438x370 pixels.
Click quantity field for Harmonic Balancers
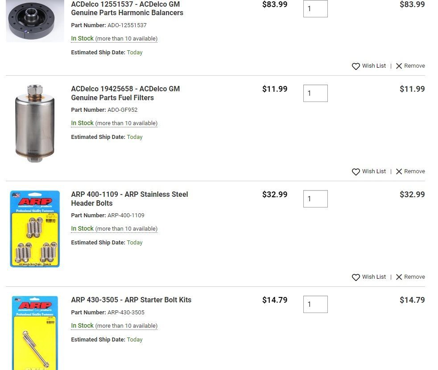click(x=315, y=9)
